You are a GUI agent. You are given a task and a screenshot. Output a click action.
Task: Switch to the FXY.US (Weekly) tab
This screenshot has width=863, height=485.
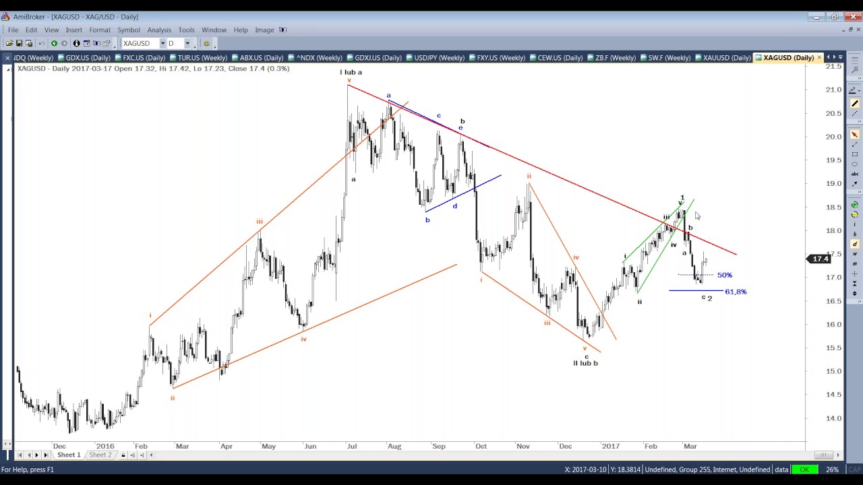coord(497,58)
